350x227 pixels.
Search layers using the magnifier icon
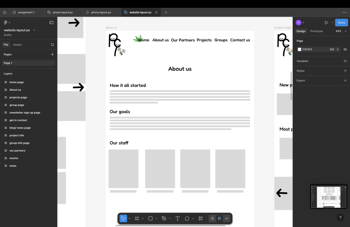(x=52, y=45)
